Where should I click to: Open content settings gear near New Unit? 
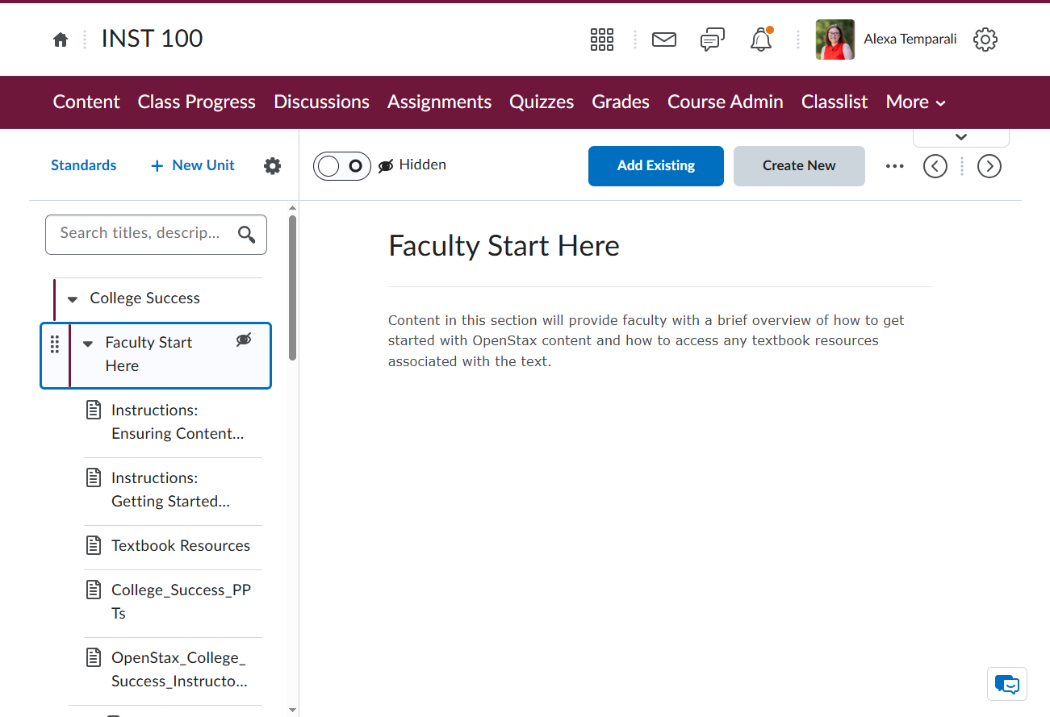[273, 166]
